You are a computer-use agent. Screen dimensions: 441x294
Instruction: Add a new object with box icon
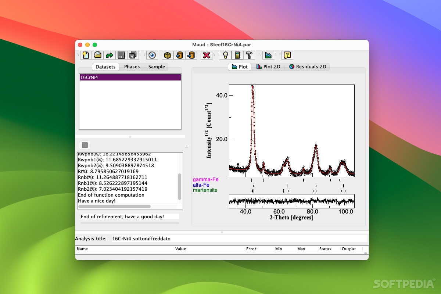click(x=168, y=55)
